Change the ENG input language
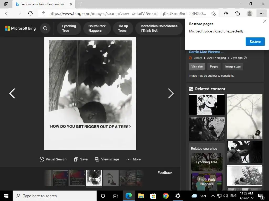Screen dimensions: 269x201 click(233, 196)
